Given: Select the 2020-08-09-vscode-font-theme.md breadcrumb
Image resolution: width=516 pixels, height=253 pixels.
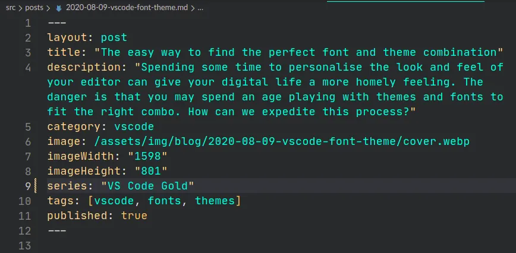Looking at the screenshot, I should click(127, 8).
